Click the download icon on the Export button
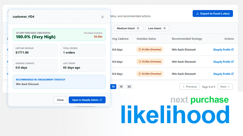Viewport: 243px width, 136px height. (x=198, y=13)
